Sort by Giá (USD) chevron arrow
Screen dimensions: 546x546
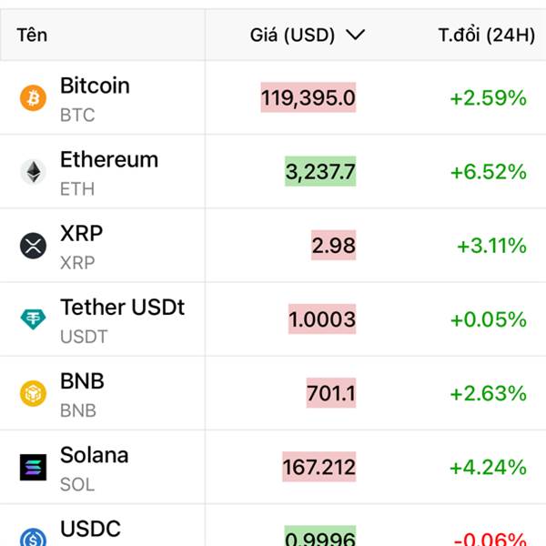(x=355, y=35)
